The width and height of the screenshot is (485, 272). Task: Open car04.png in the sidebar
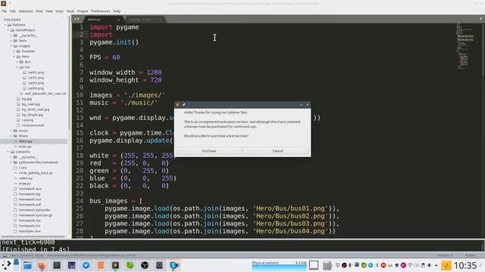(x=36, y=88)
